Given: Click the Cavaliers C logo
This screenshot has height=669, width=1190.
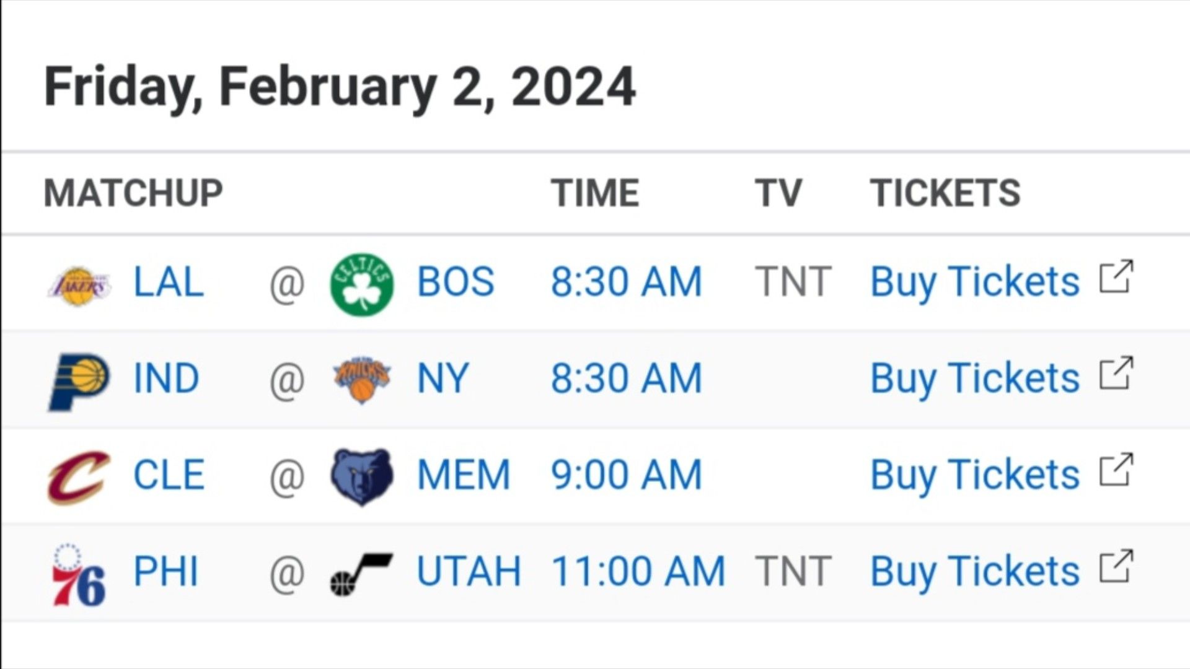Looking at the screenshot, I should [79, 477].
